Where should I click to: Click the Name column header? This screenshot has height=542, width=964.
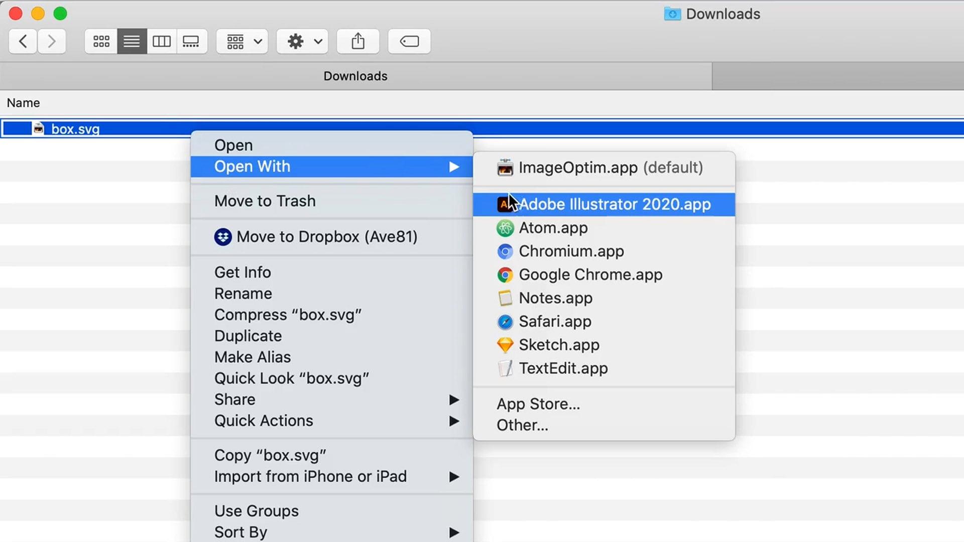(23, 103)
